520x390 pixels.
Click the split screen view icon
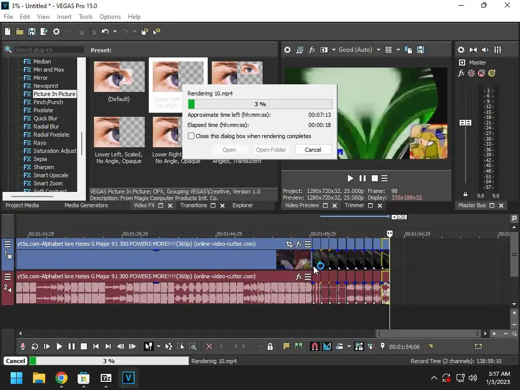[x=323, y=50]
